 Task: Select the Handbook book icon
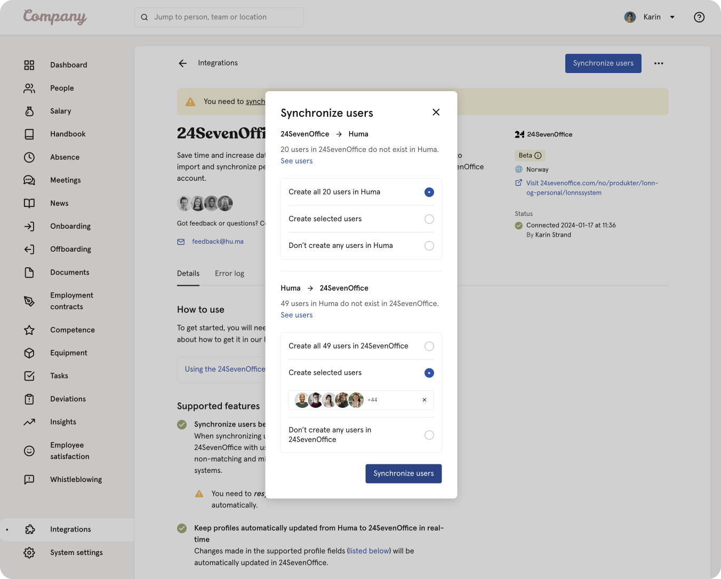[x=29, y=134]
